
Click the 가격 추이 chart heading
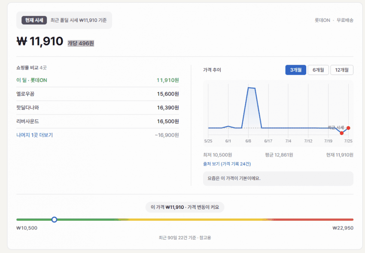(212, 70)
